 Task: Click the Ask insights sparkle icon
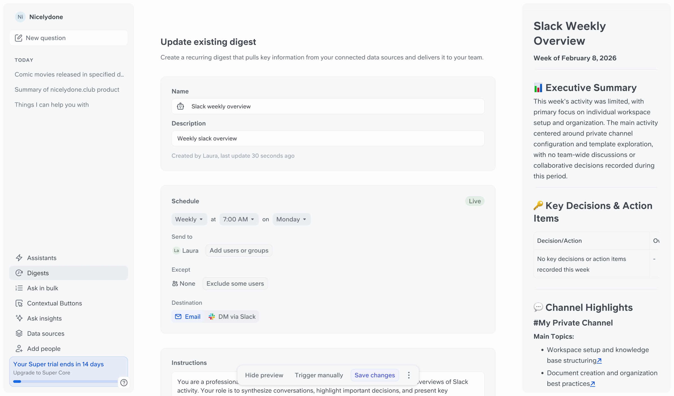pos(19,318)
